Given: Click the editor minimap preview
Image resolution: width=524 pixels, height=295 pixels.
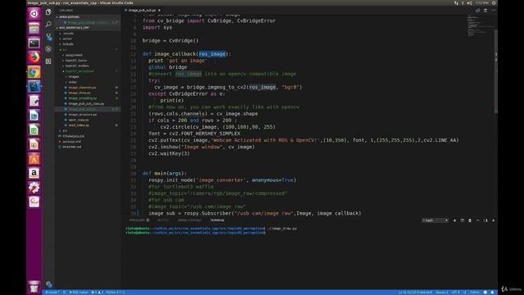Looking at the screenshot, I should pyautogui.click(x=480, y=26).
